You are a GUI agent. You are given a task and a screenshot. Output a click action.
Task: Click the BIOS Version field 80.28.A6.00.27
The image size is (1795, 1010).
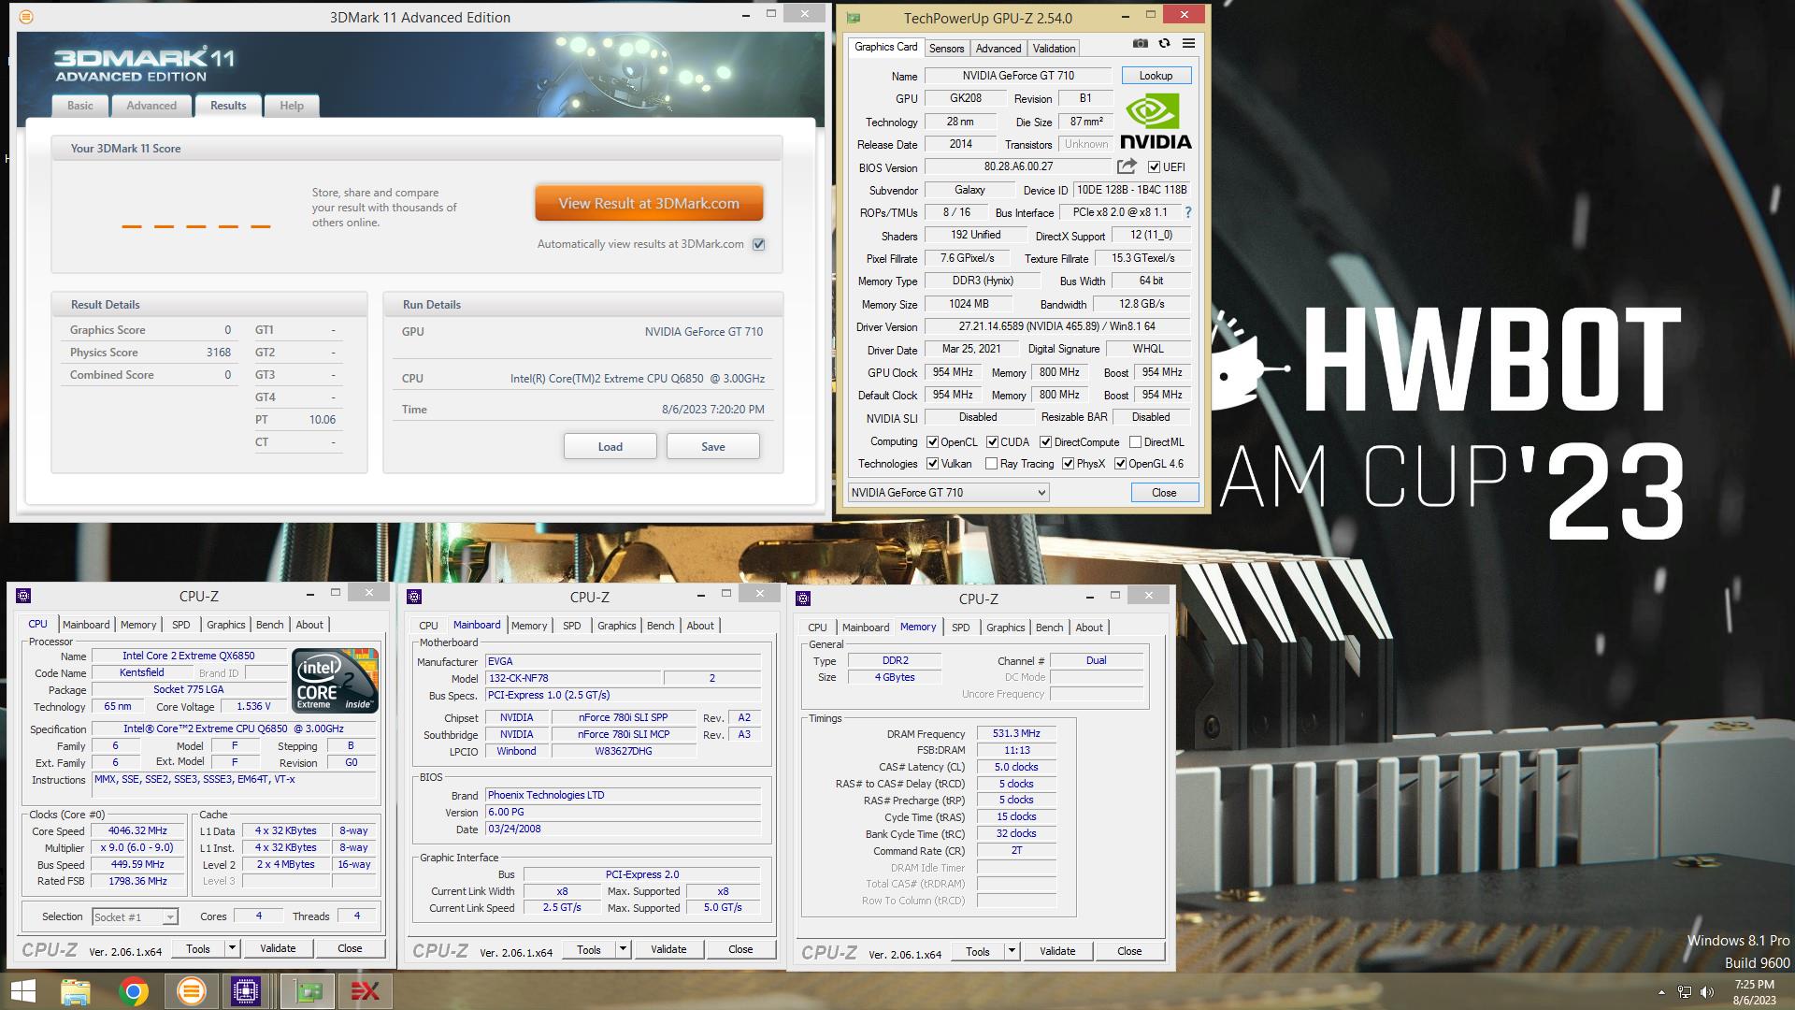[x=1018, y=166]
